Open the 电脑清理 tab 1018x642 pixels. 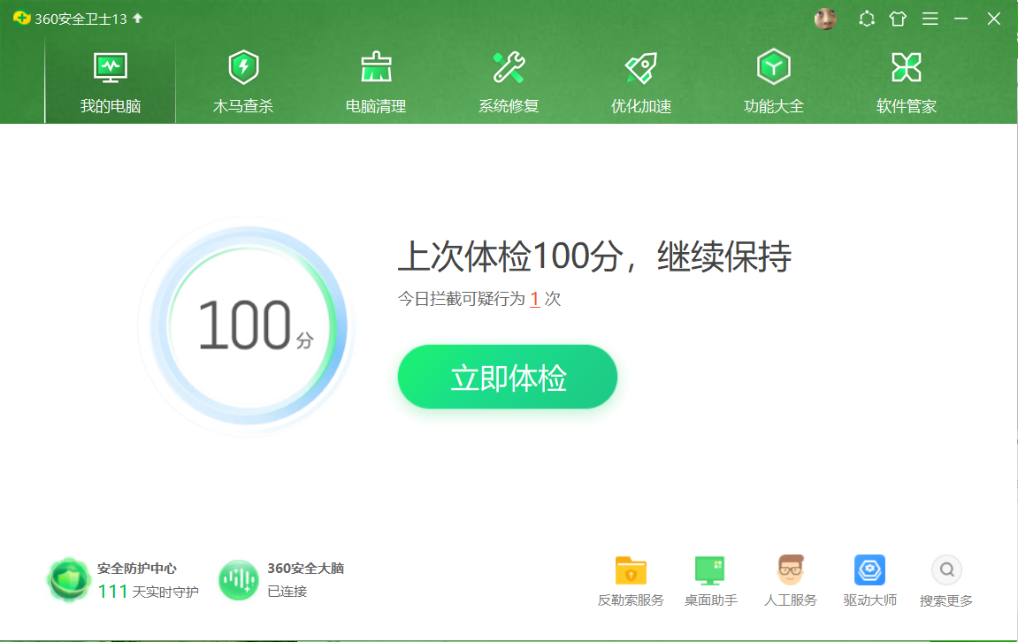pos(376,81)
